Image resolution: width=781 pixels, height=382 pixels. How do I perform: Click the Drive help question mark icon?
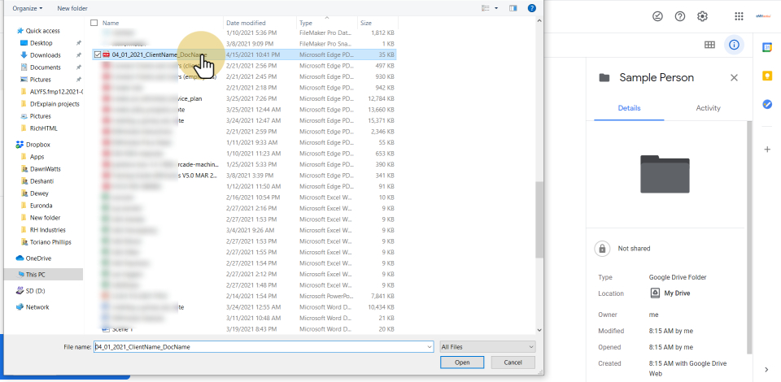(x=680, y=16)
